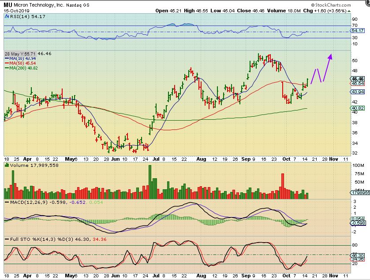Screen dimensions: 370x280
Task: Click the Volume 17,989,558 panel label
Action: 34,166
